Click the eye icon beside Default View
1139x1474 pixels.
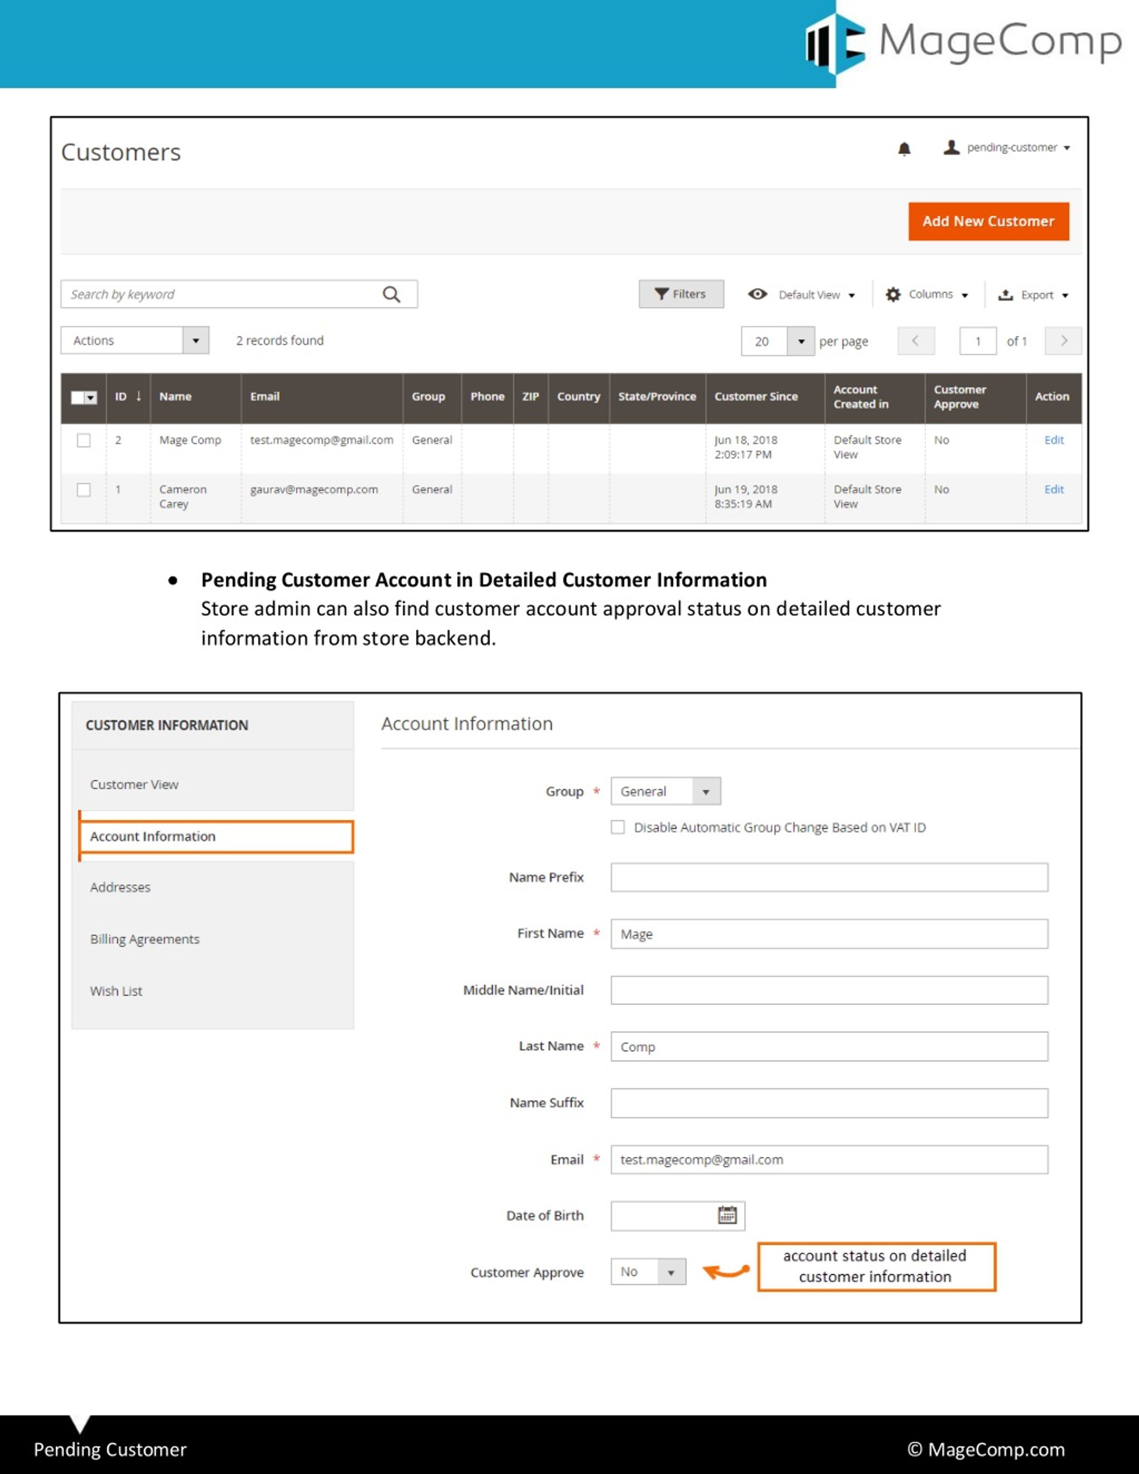757,294
